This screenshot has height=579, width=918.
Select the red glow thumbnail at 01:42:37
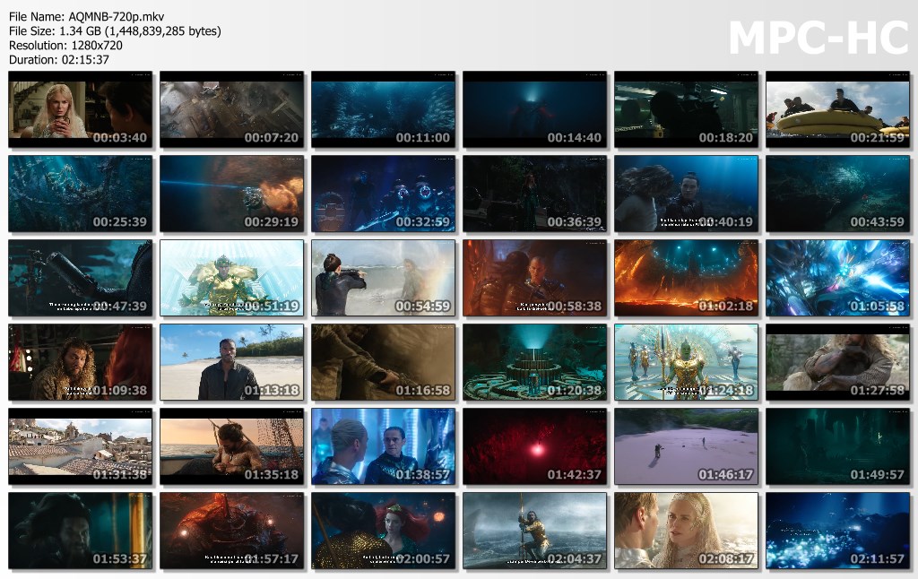(x=535, y=446)
